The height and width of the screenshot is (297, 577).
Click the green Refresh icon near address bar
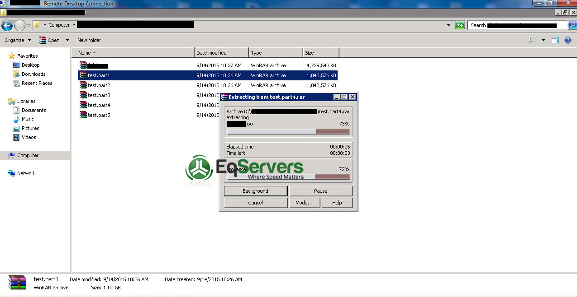click(x=460, y=25)
